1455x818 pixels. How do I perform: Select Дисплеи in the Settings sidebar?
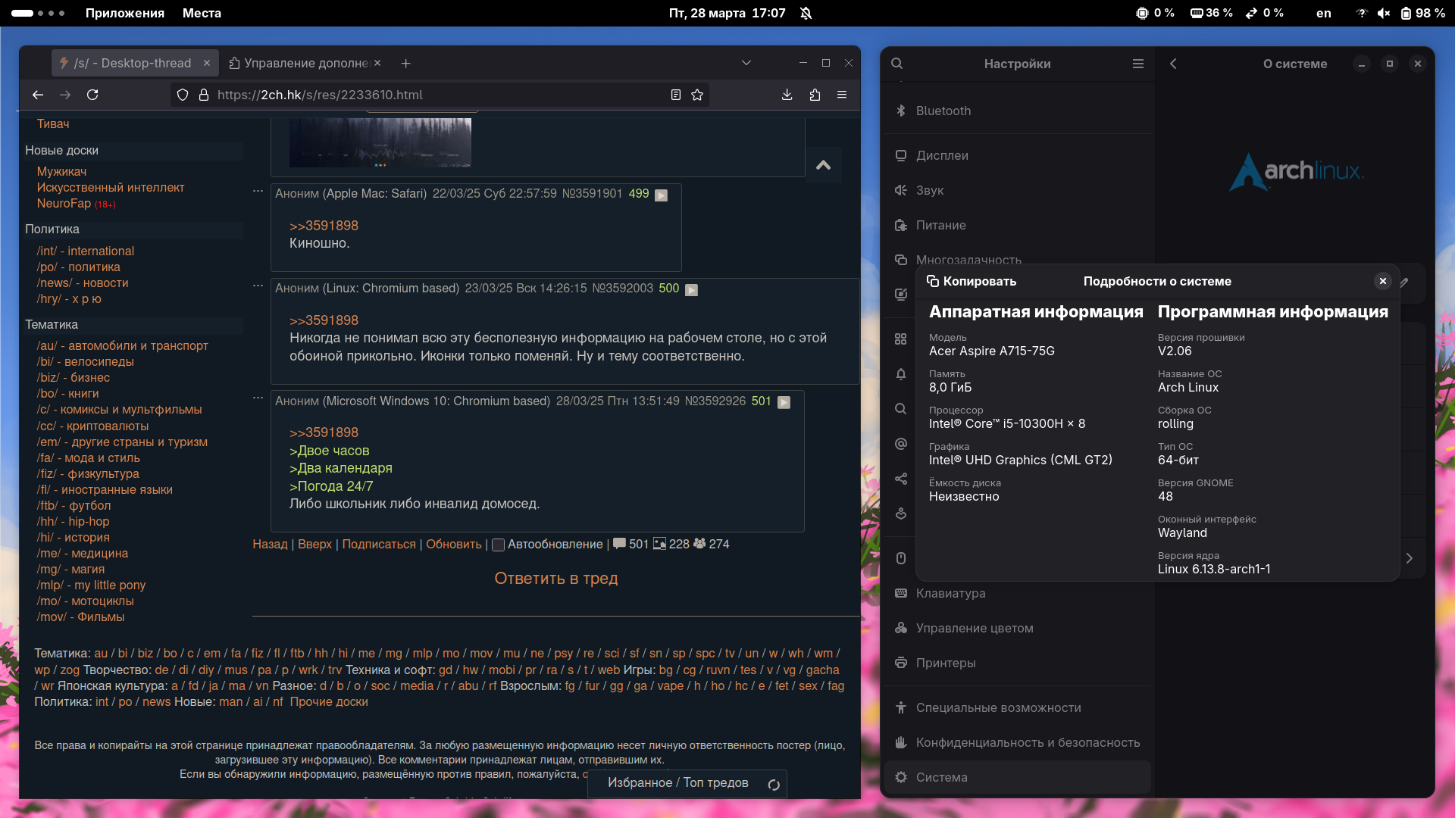click(1018, 155)
